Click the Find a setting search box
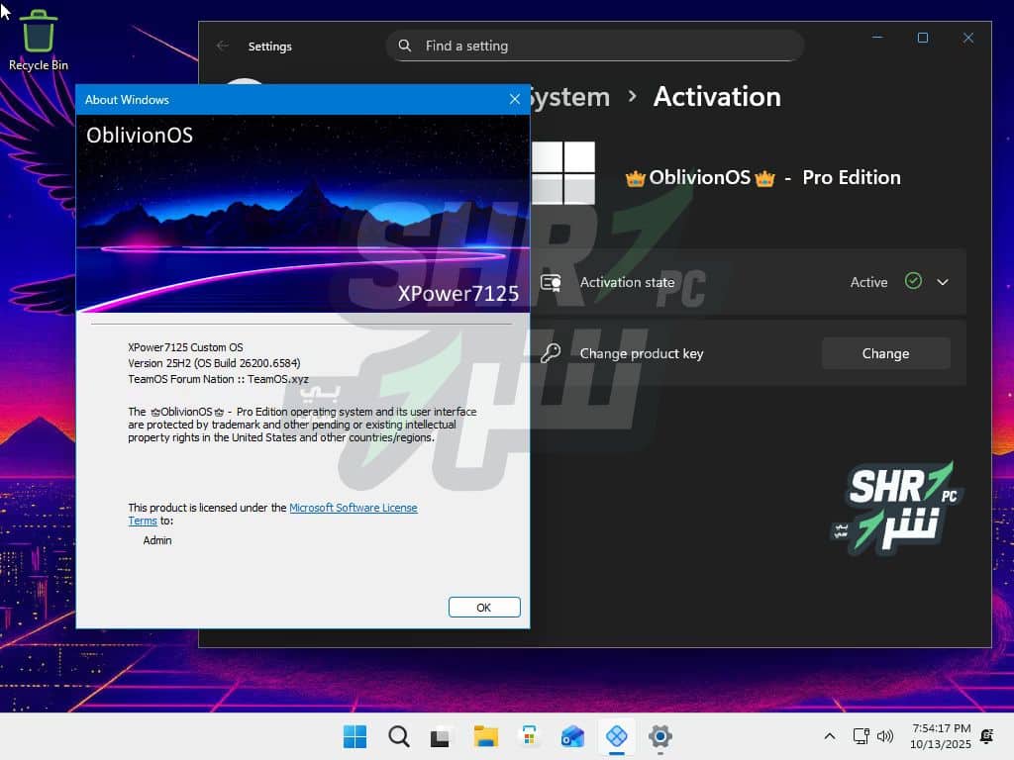1014x760 pixels. click(594, 46)
